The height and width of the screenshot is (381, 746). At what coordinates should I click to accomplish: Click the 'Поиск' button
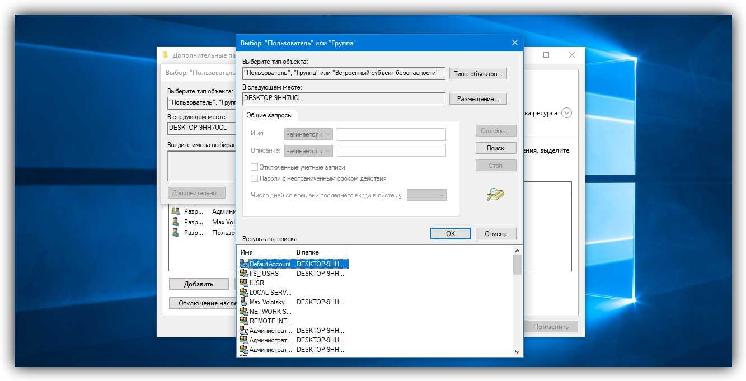pyautogui.click(x=495, y=148)
